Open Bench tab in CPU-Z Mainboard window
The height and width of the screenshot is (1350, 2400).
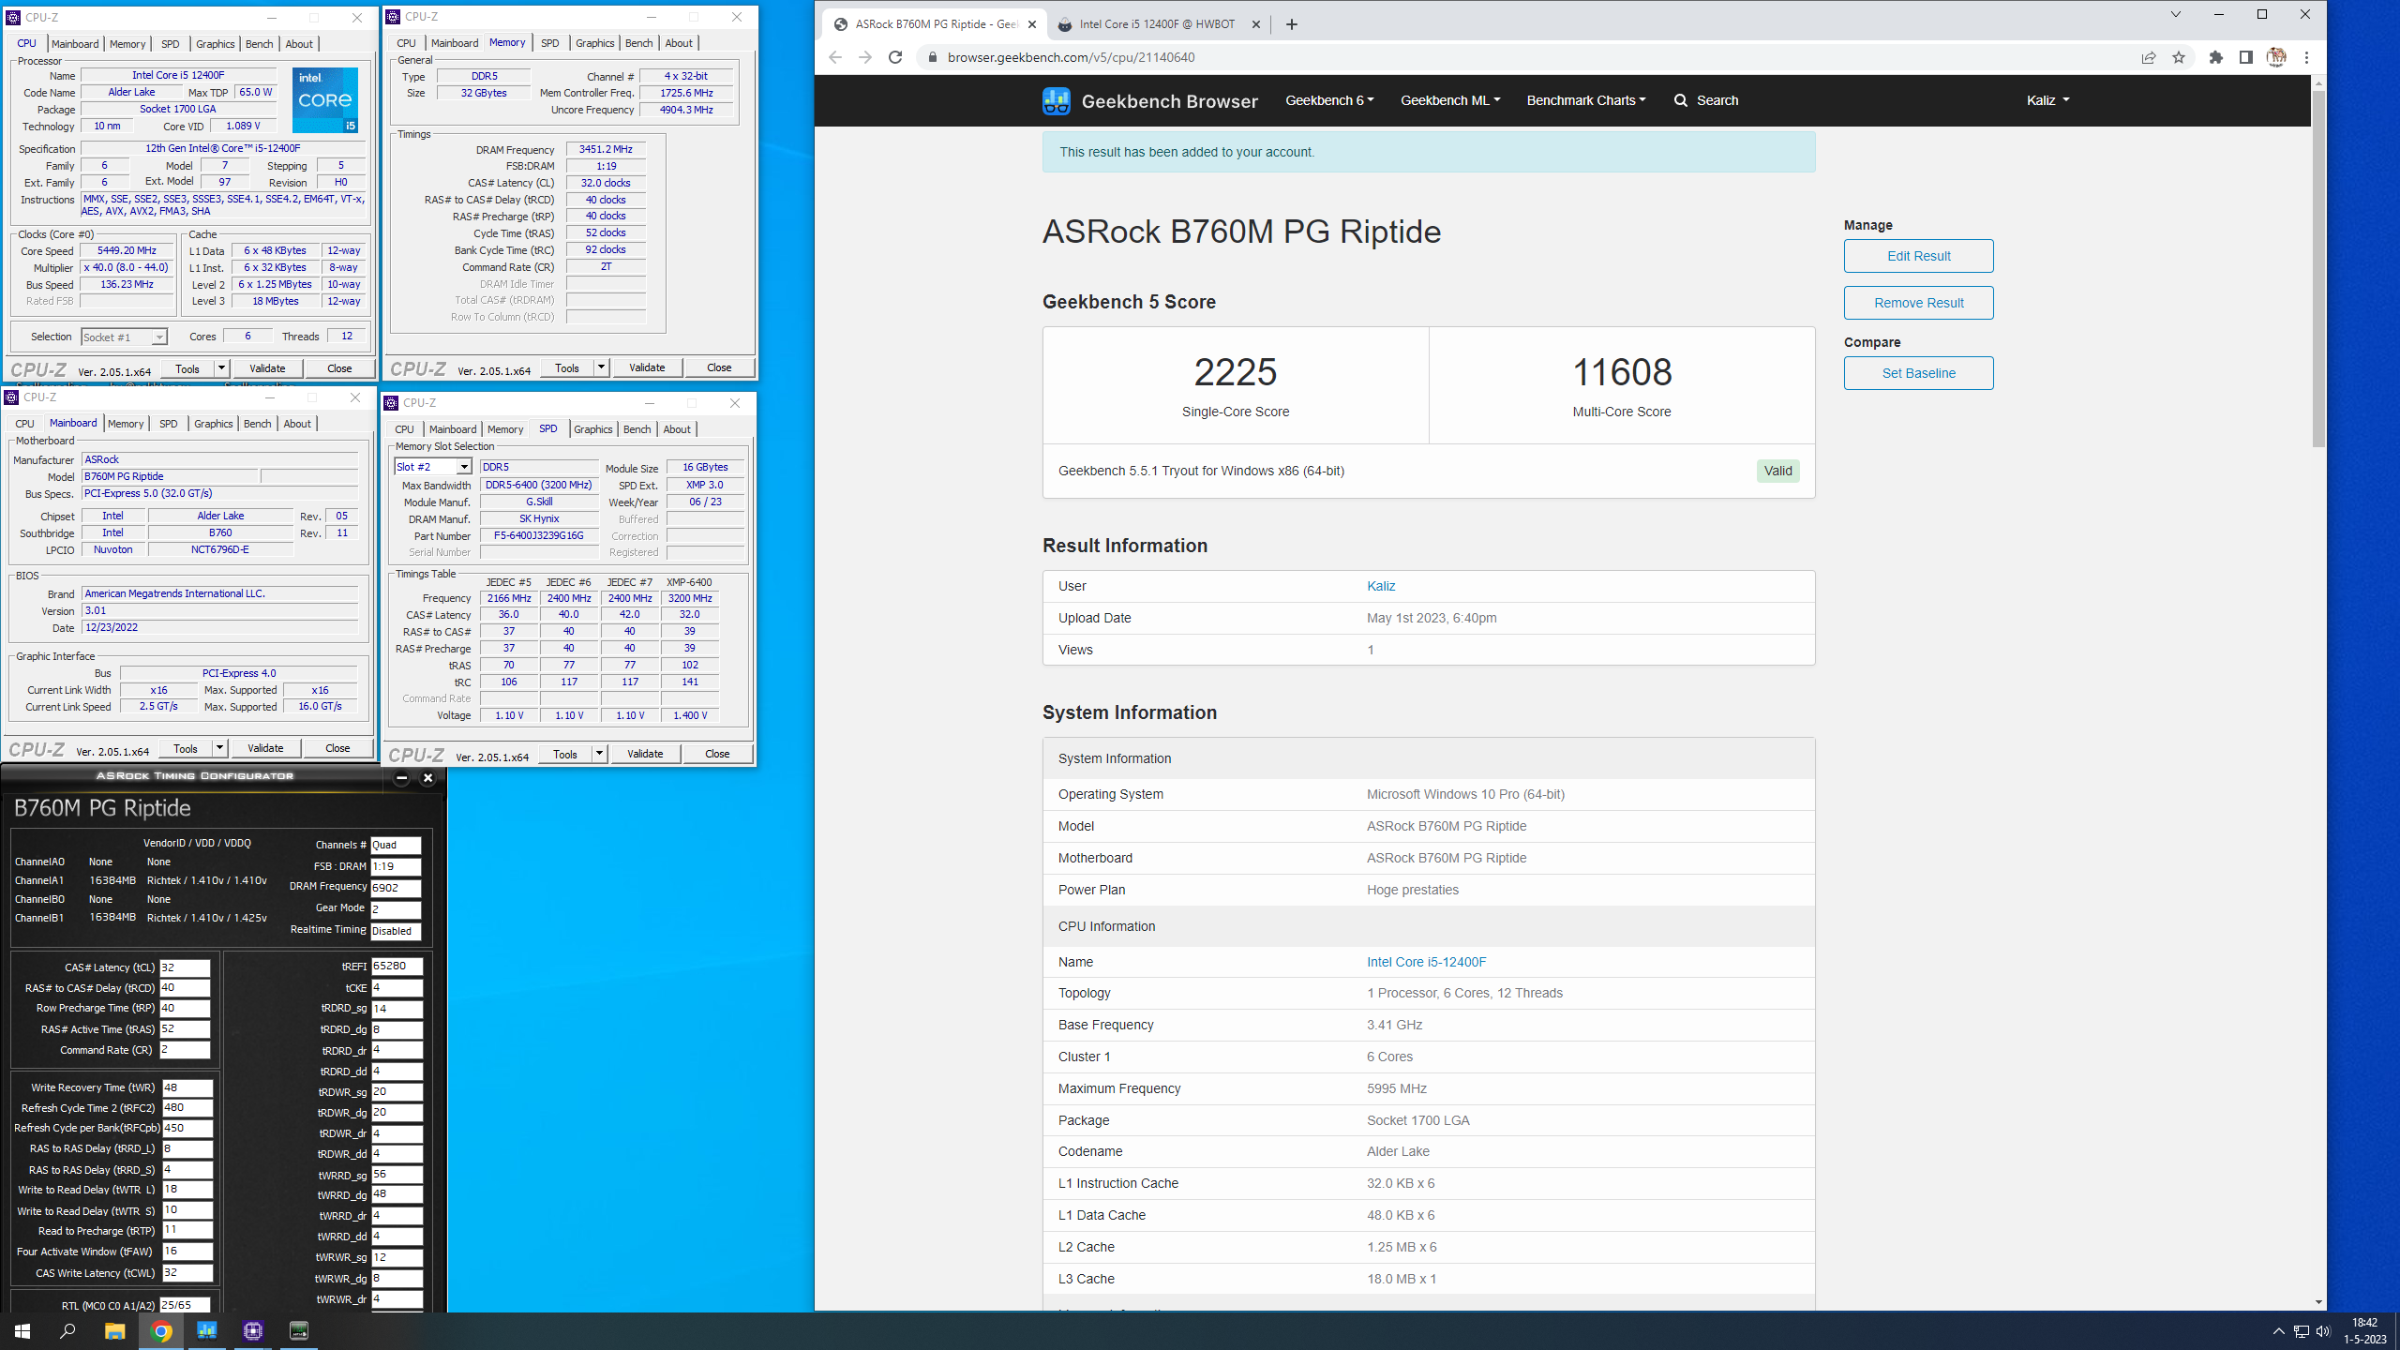pos(258,424)
